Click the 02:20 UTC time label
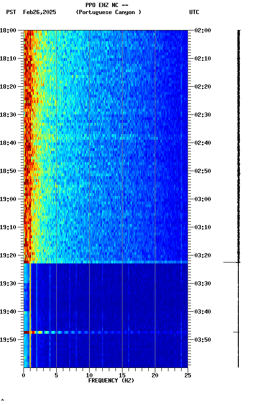This screenshot has height=405, width=259. coord(203,87)
